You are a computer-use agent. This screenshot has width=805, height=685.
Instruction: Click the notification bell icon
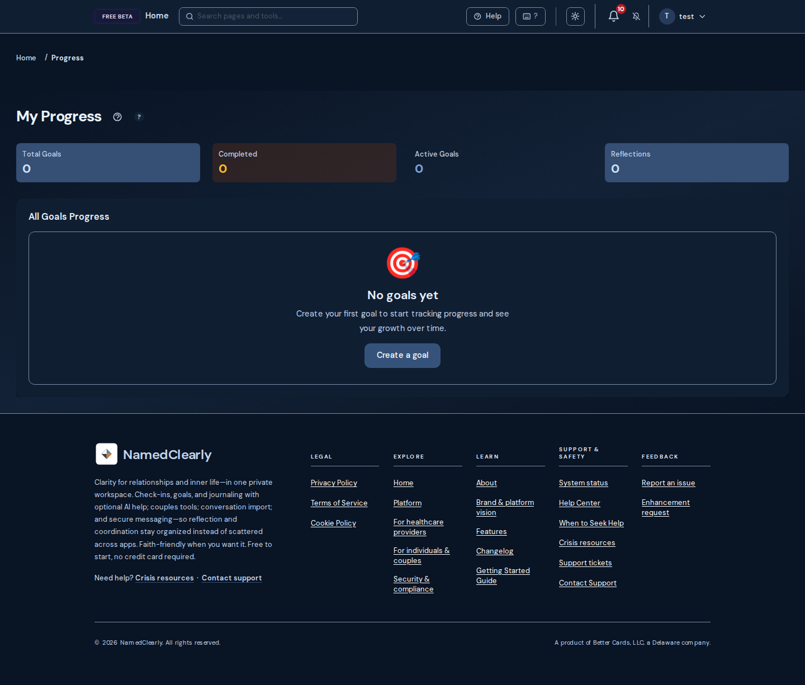coord(613,16)
